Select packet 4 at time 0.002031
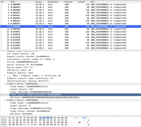 click(x=70, y=13)
